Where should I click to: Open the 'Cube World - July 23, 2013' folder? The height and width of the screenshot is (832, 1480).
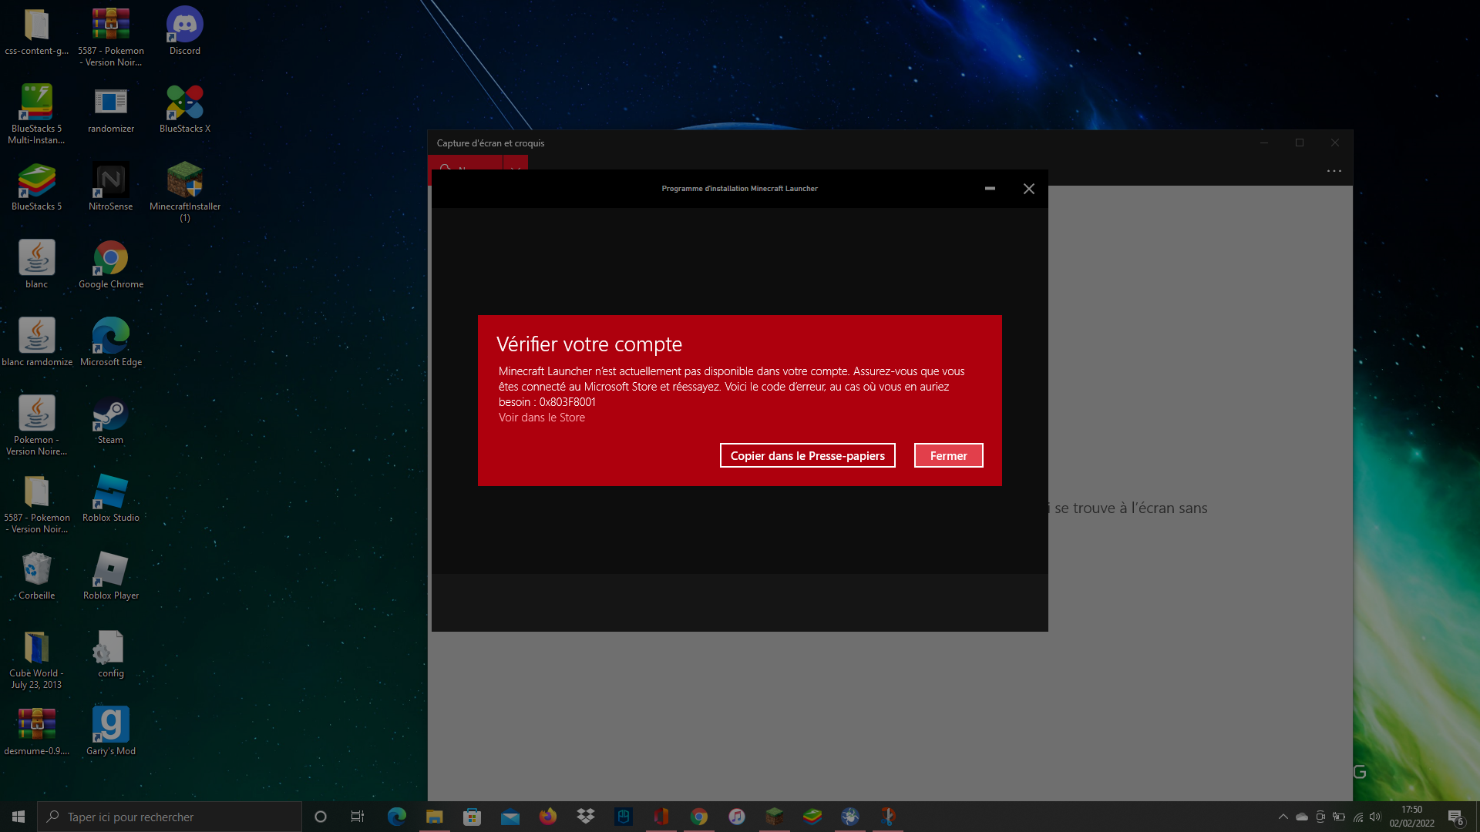click(36, 659)
